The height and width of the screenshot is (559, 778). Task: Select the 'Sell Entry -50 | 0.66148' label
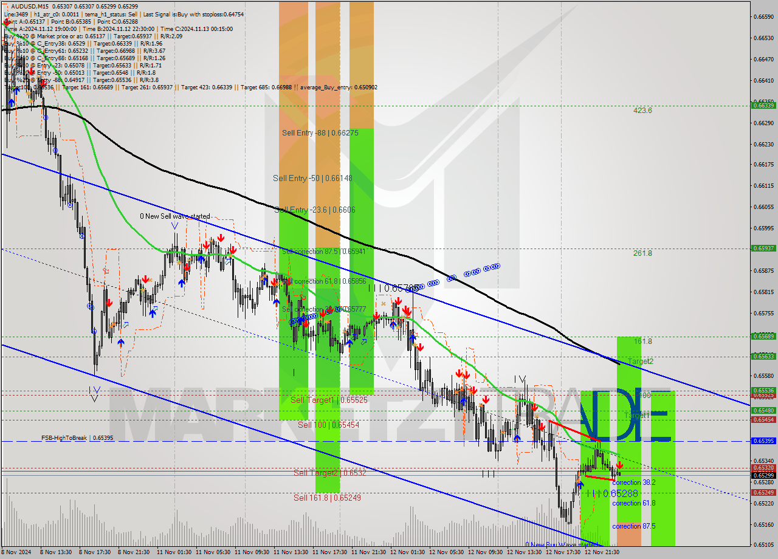(x=312, y=178)
